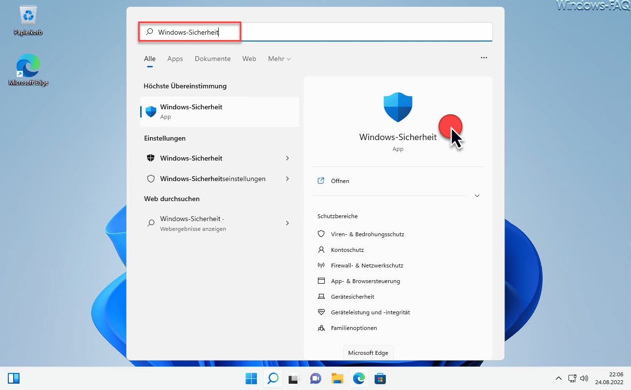
Task: Switch to the Web tab
Action: (x=249, y=59)
